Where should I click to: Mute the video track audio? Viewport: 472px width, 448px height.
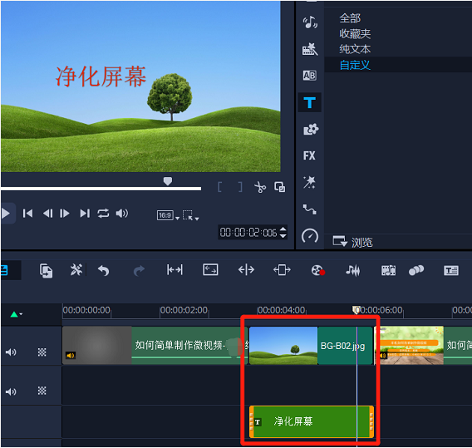coord(11,352)
